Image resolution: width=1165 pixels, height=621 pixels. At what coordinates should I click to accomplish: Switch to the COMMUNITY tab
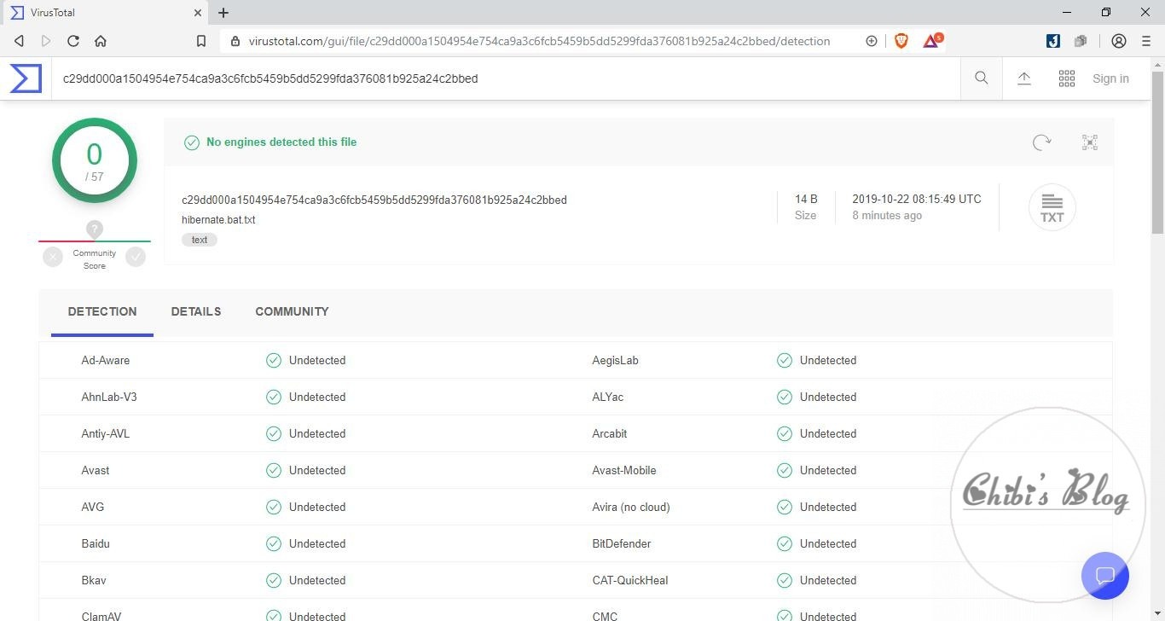point(292,311)
